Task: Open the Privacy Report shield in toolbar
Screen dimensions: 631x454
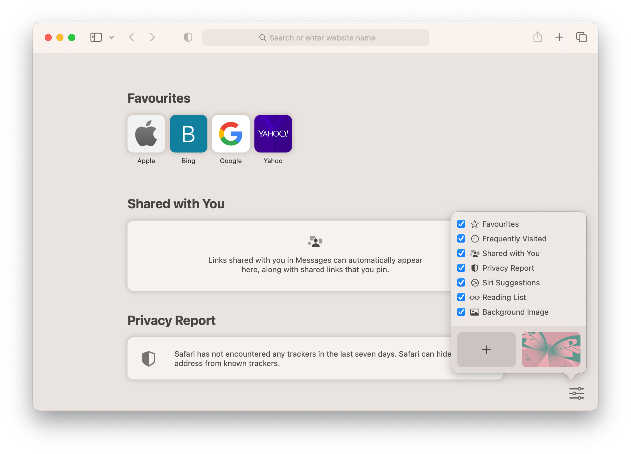Action: 188,38
